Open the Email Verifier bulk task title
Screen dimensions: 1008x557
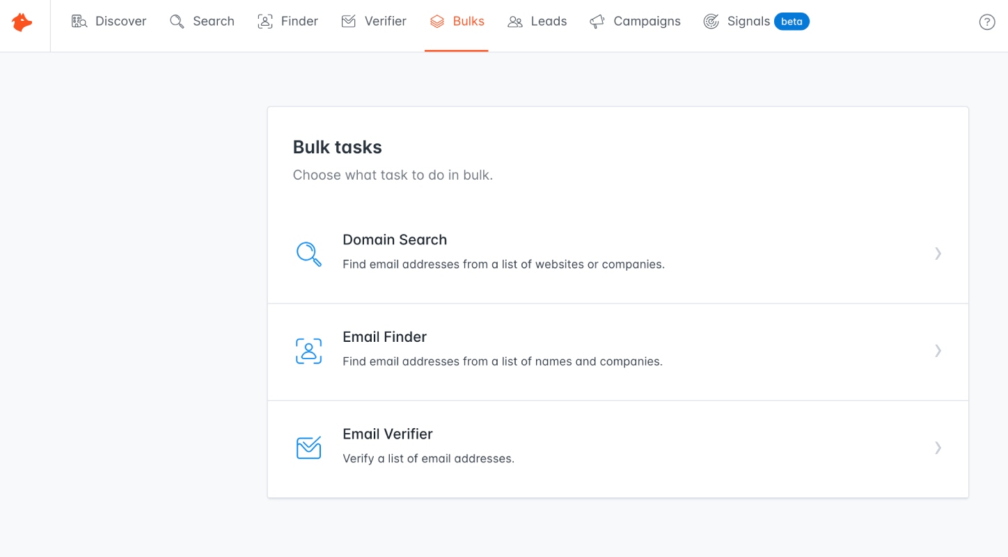[x=388, y=434]
